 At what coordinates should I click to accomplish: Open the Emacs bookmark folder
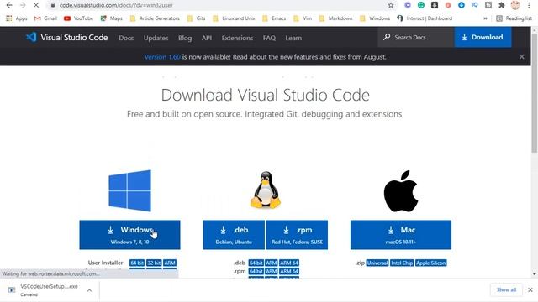274,18
